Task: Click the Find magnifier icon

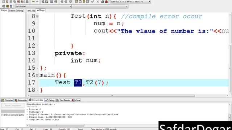Action: (43, 1)
